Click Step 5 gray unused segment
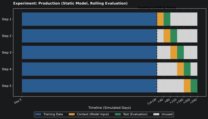208x119 pixels. pyautogui.click(x=170, y=86)
